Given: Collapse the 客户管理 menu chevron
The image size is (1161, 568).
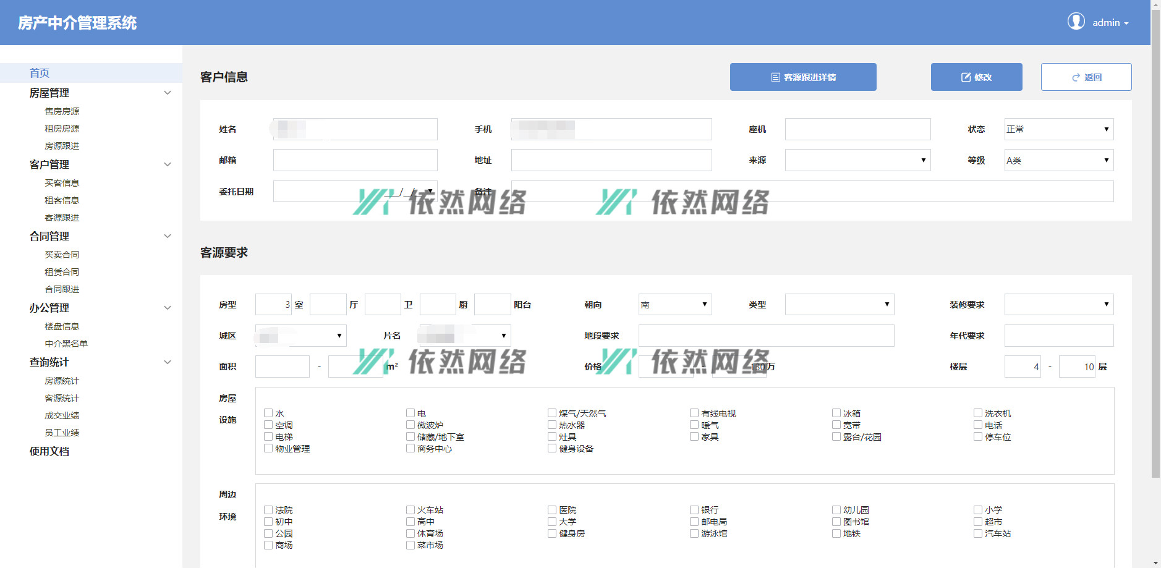Looking at the screenshot, I should click(x=167, y=164).
